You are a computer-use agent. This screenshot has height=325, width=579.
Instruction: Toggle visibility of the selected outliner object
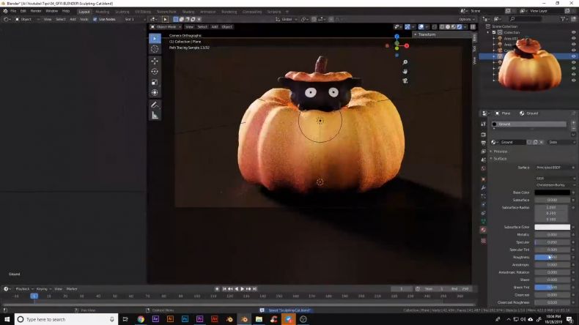pyautogui.click(x=574, y=56)
